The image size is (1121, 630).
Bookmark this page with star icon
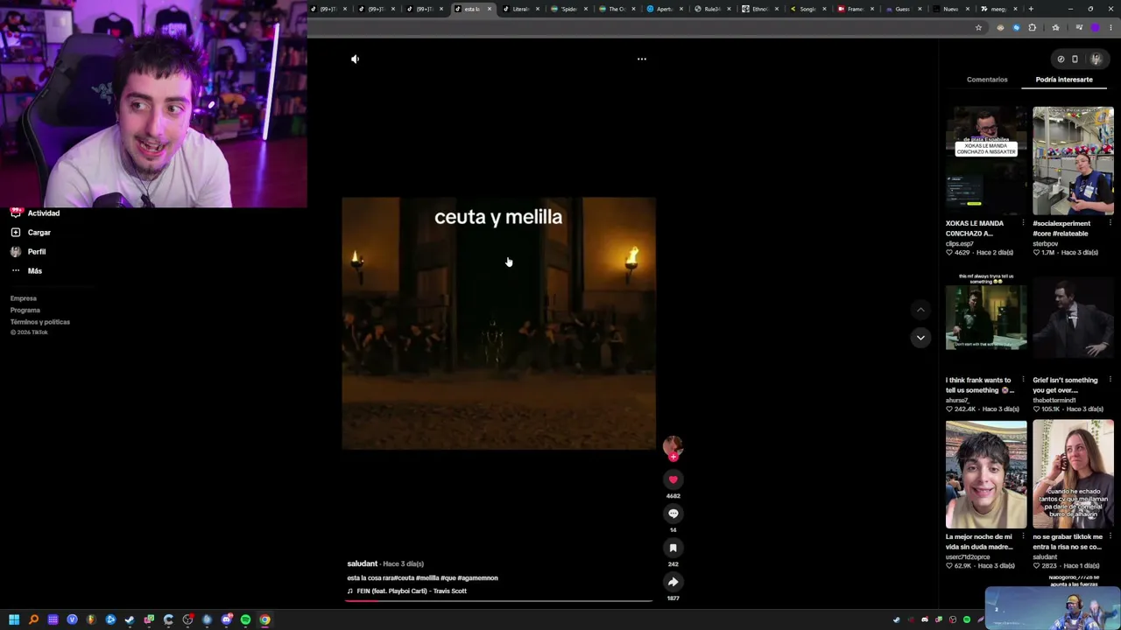pos(978,28)
